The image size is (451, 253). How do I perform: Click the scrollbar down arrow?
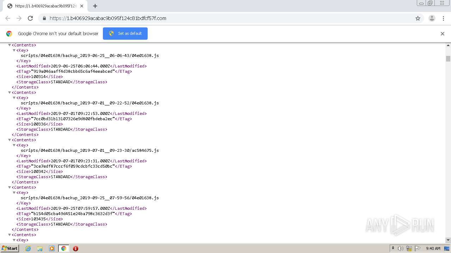(x=448, y=240)
